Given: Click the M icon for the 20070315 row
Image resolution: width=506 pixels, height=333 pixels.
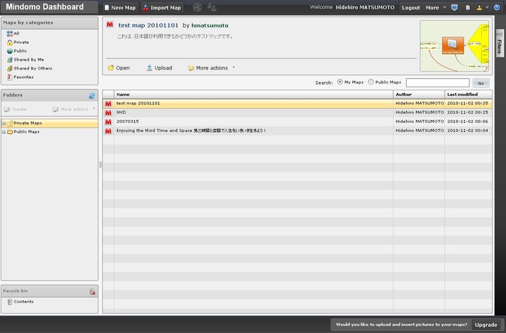Looking at the screenshot, I should (108, 121).
